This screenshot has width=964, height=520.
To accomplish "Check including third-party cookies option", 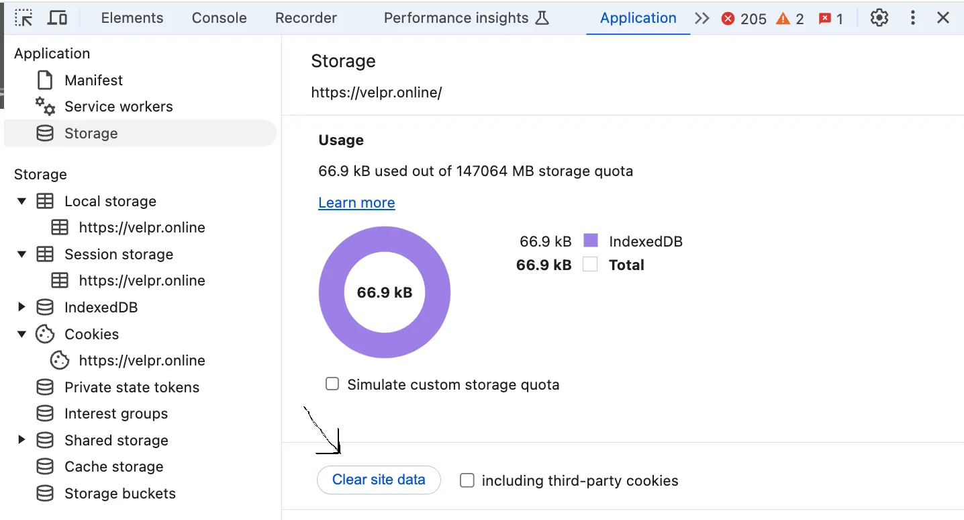I will 467,480.
